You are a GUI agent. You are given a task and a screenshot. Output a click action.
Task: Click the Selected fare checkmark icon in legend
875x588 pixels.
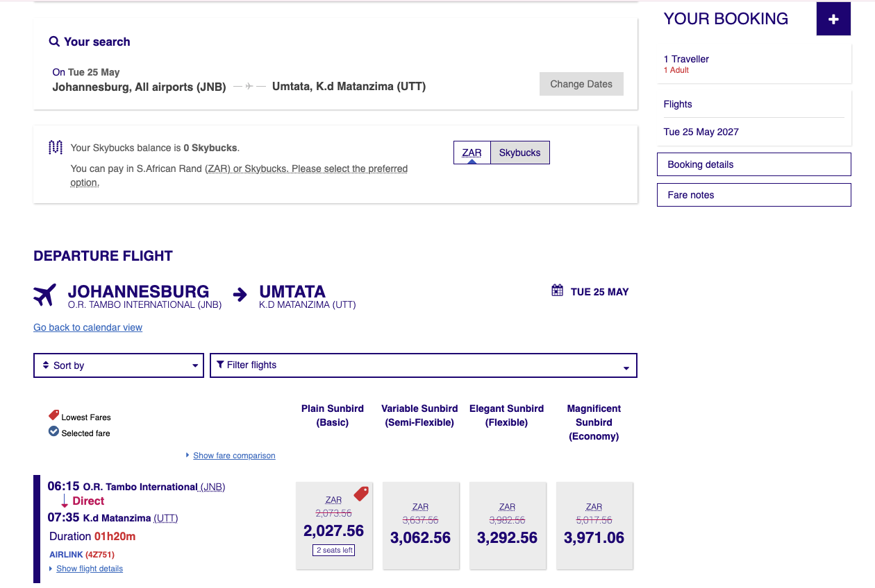tap(53, 431)
